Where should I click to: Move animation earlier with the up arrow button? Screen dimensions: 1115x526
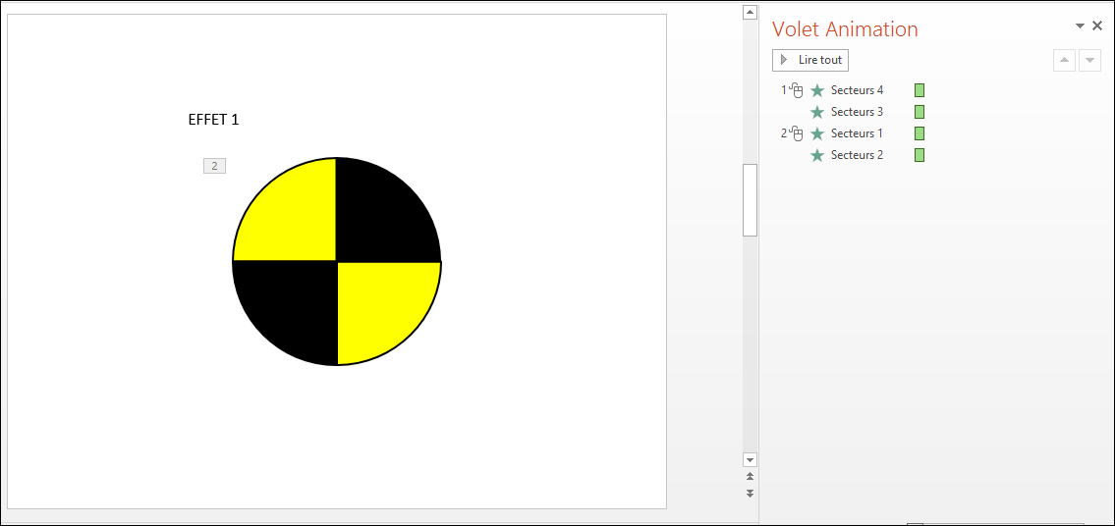(1064, 61)
